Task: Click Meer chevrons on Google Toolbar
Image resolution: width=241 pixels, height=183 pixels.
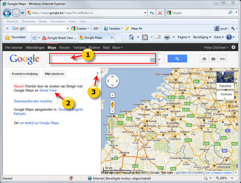Action: [x=136, y=29]
